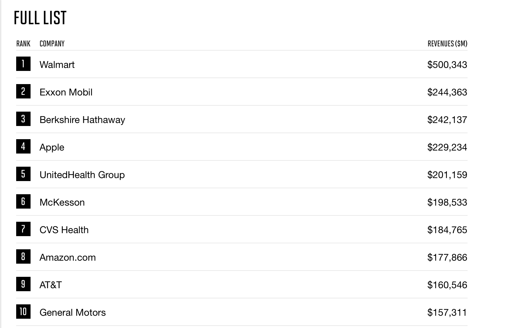Open the AT&T company link
Image resolution: width=505 pixels, height=328 pixels.
[51, 285]
